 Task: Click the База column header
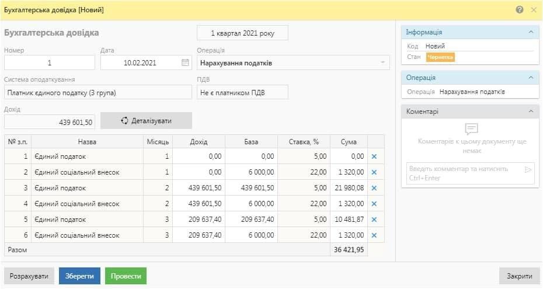pyautogui.click(x=251, y=141)
